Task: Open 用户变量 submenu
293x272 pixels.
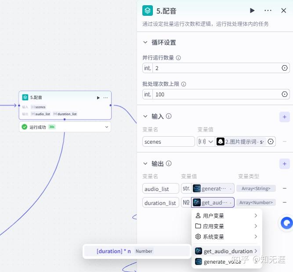Action: pos(226,215)
